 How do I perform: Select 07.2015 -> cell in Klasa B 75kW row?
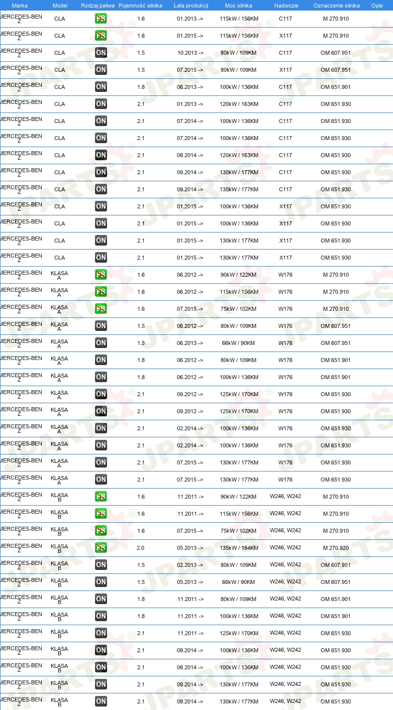point(190,531)
